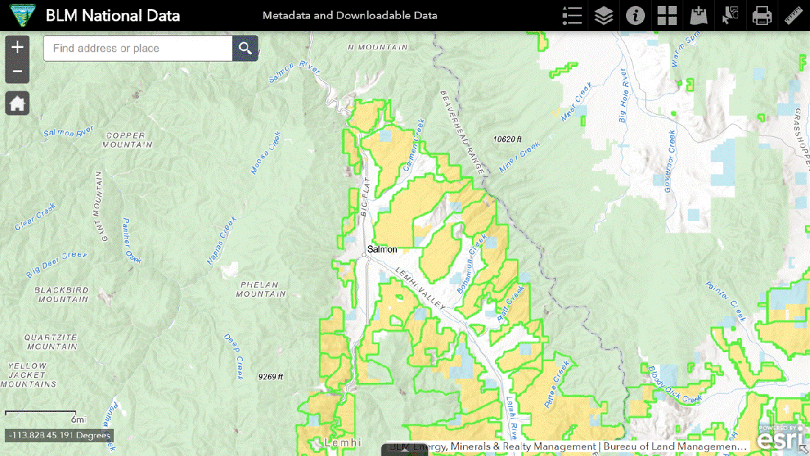This screenshot has width=810, height=456.
Task: Expand the attribute table handle at bottom
Action: tap(404, 448)
